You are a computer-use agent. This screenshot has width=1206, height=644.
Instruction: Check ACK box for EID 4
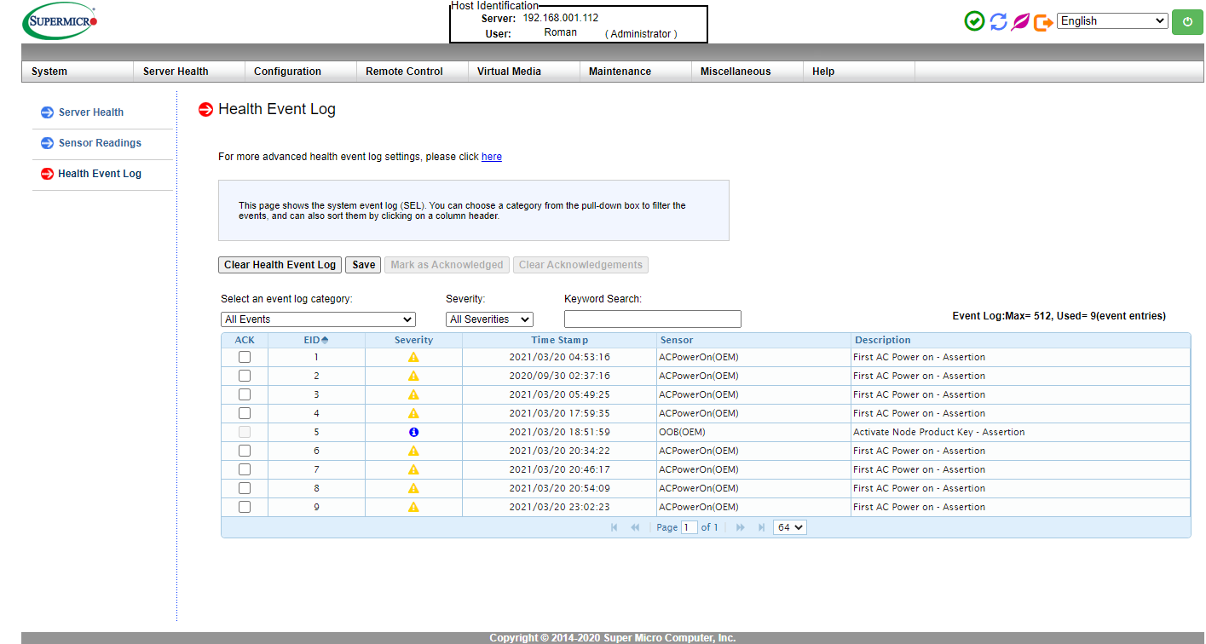(245, 413)
